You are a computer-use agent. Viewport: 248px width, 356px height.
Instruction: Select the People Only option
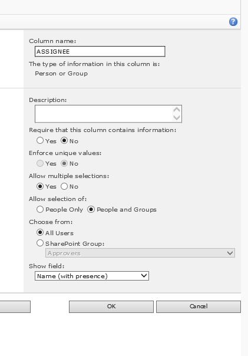[40, 209]
